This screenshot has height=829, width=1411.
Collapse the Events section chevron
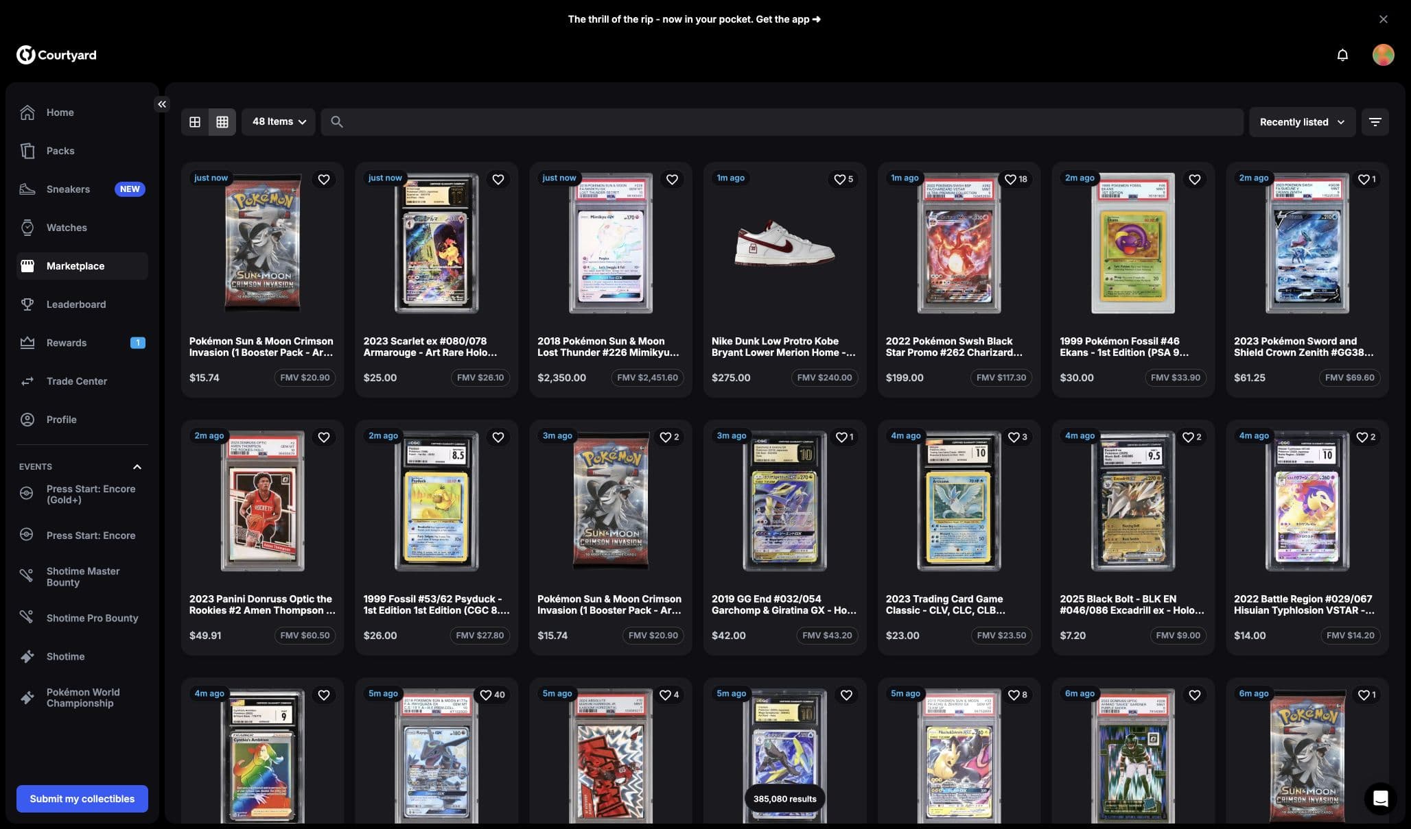(137, 467)
